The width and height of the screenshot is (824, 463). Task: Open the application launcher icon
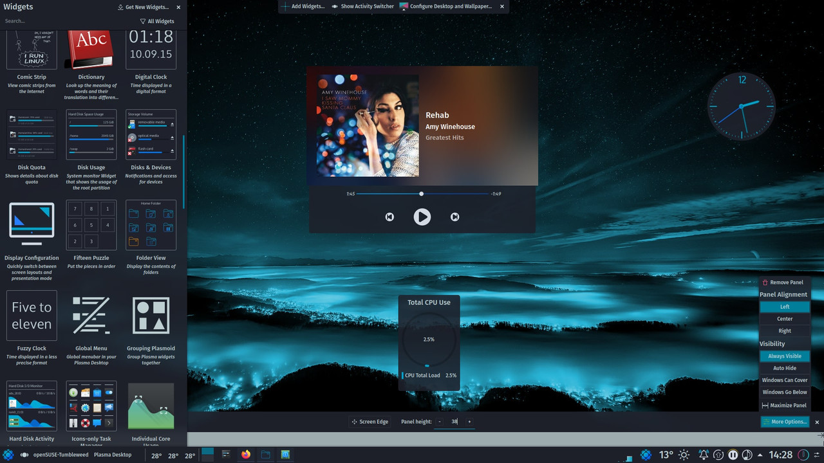point(8,455)
